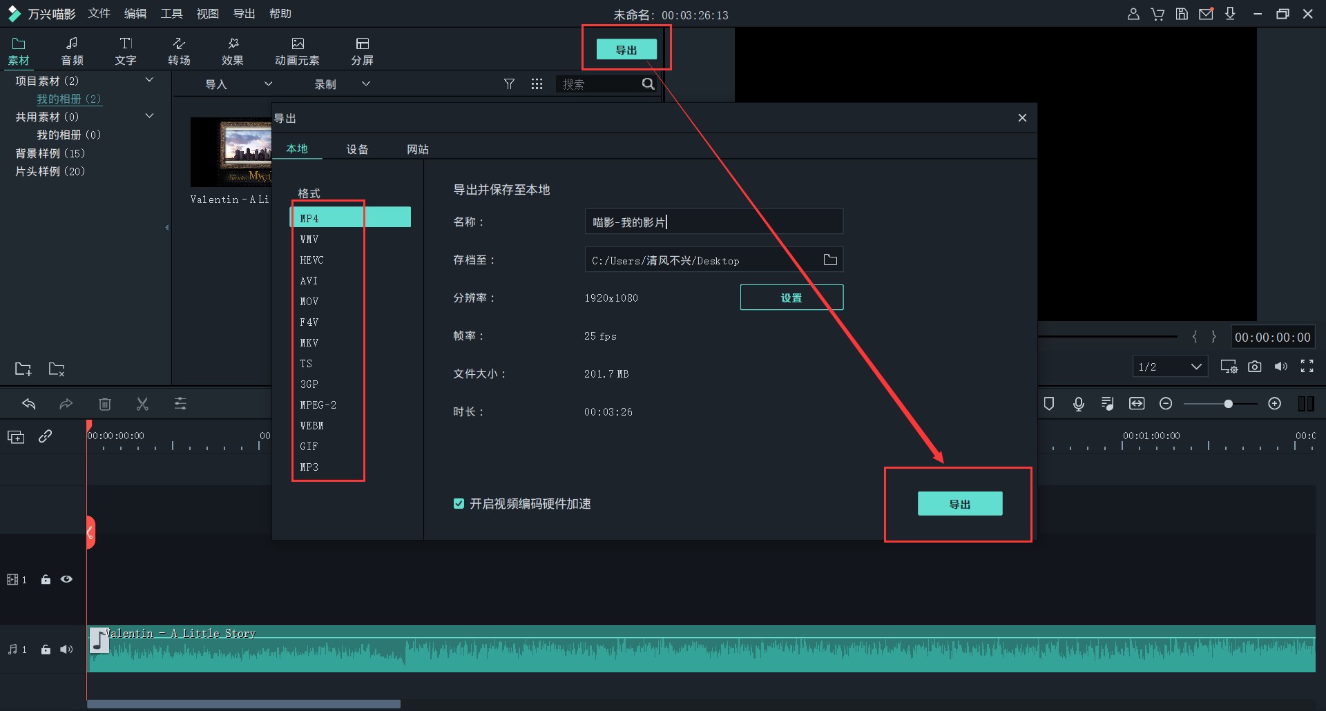
Task: Click the 导出 button above media panel
Action: (626, 50)
